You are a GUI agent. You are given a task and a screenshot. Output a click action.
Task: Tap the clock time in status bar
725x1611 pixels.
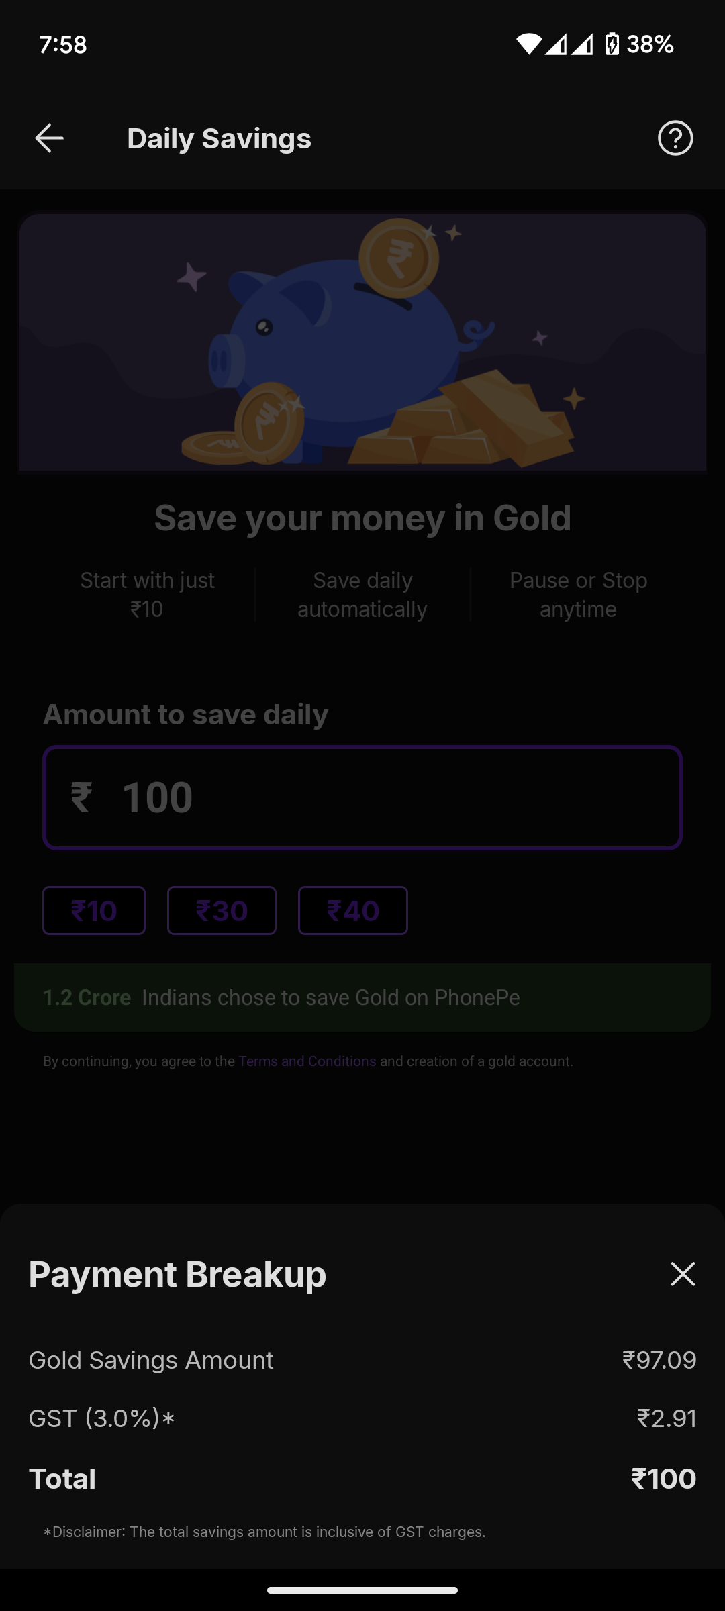(x=63, y=44)
